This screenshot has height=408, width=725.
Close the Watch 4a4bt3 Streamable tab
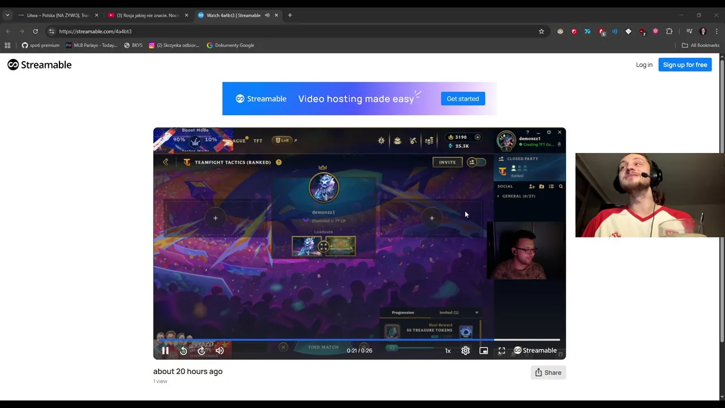[276, 15]
